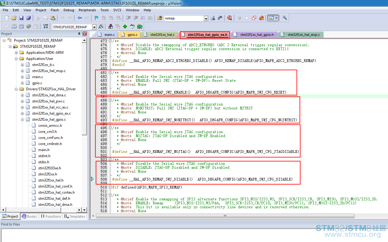Open Options for Target magic wand icon

[101, 26]
